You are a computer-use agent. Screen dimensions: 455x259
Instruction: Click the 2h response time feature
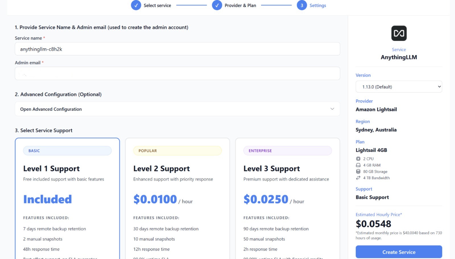(x=260, y=249)
